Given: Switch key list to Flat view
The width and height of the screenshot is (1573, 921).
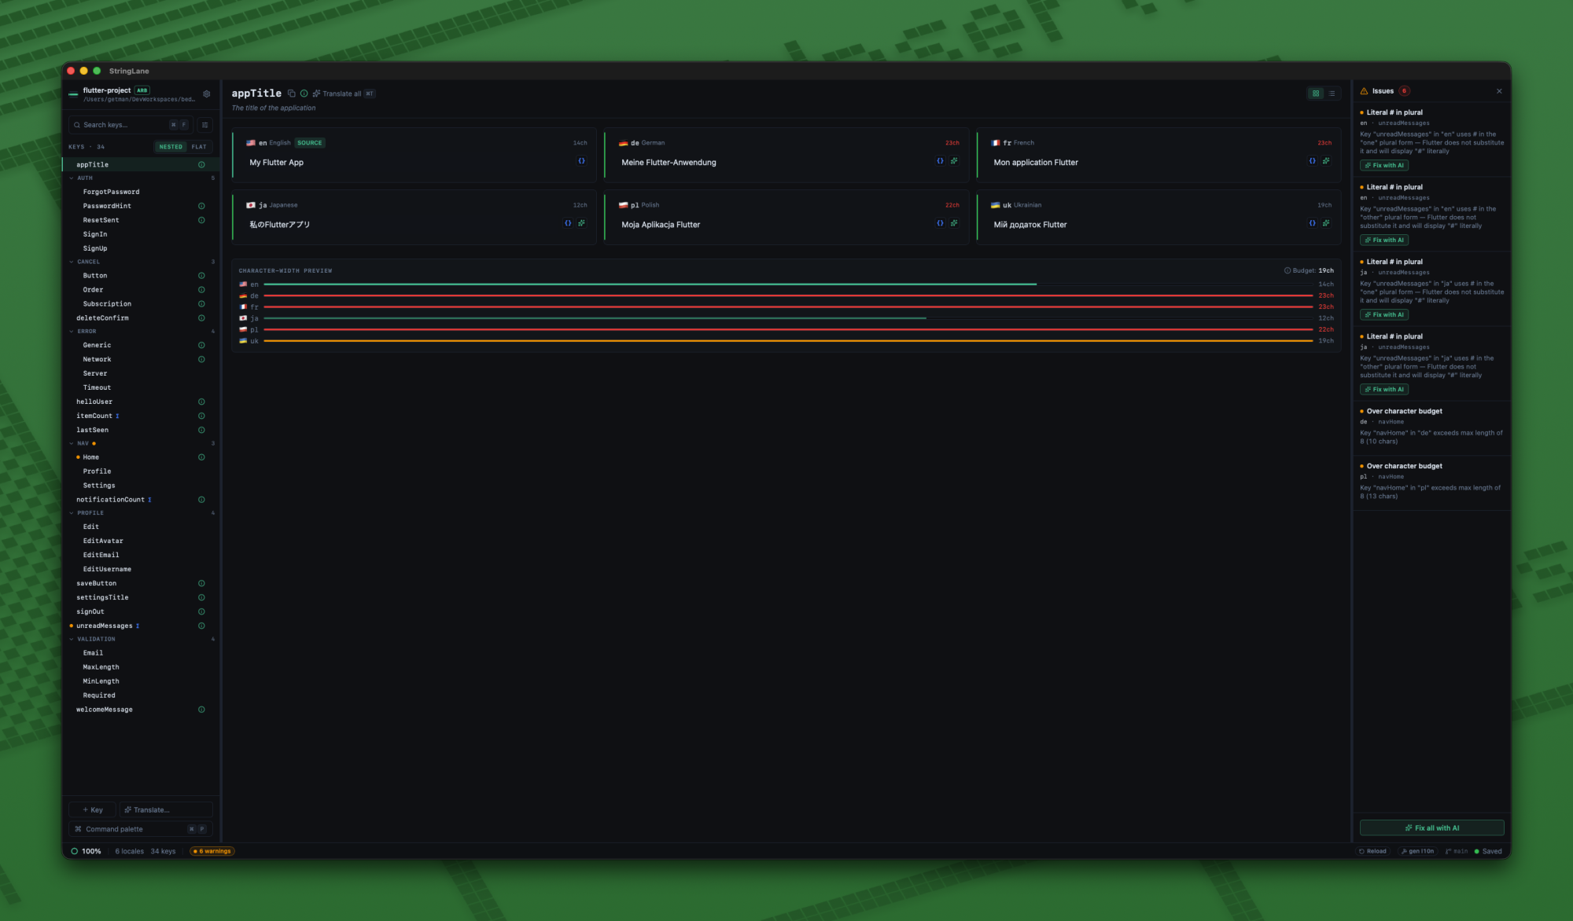Looking at the screenshot, I should click(x=199, y=147).
